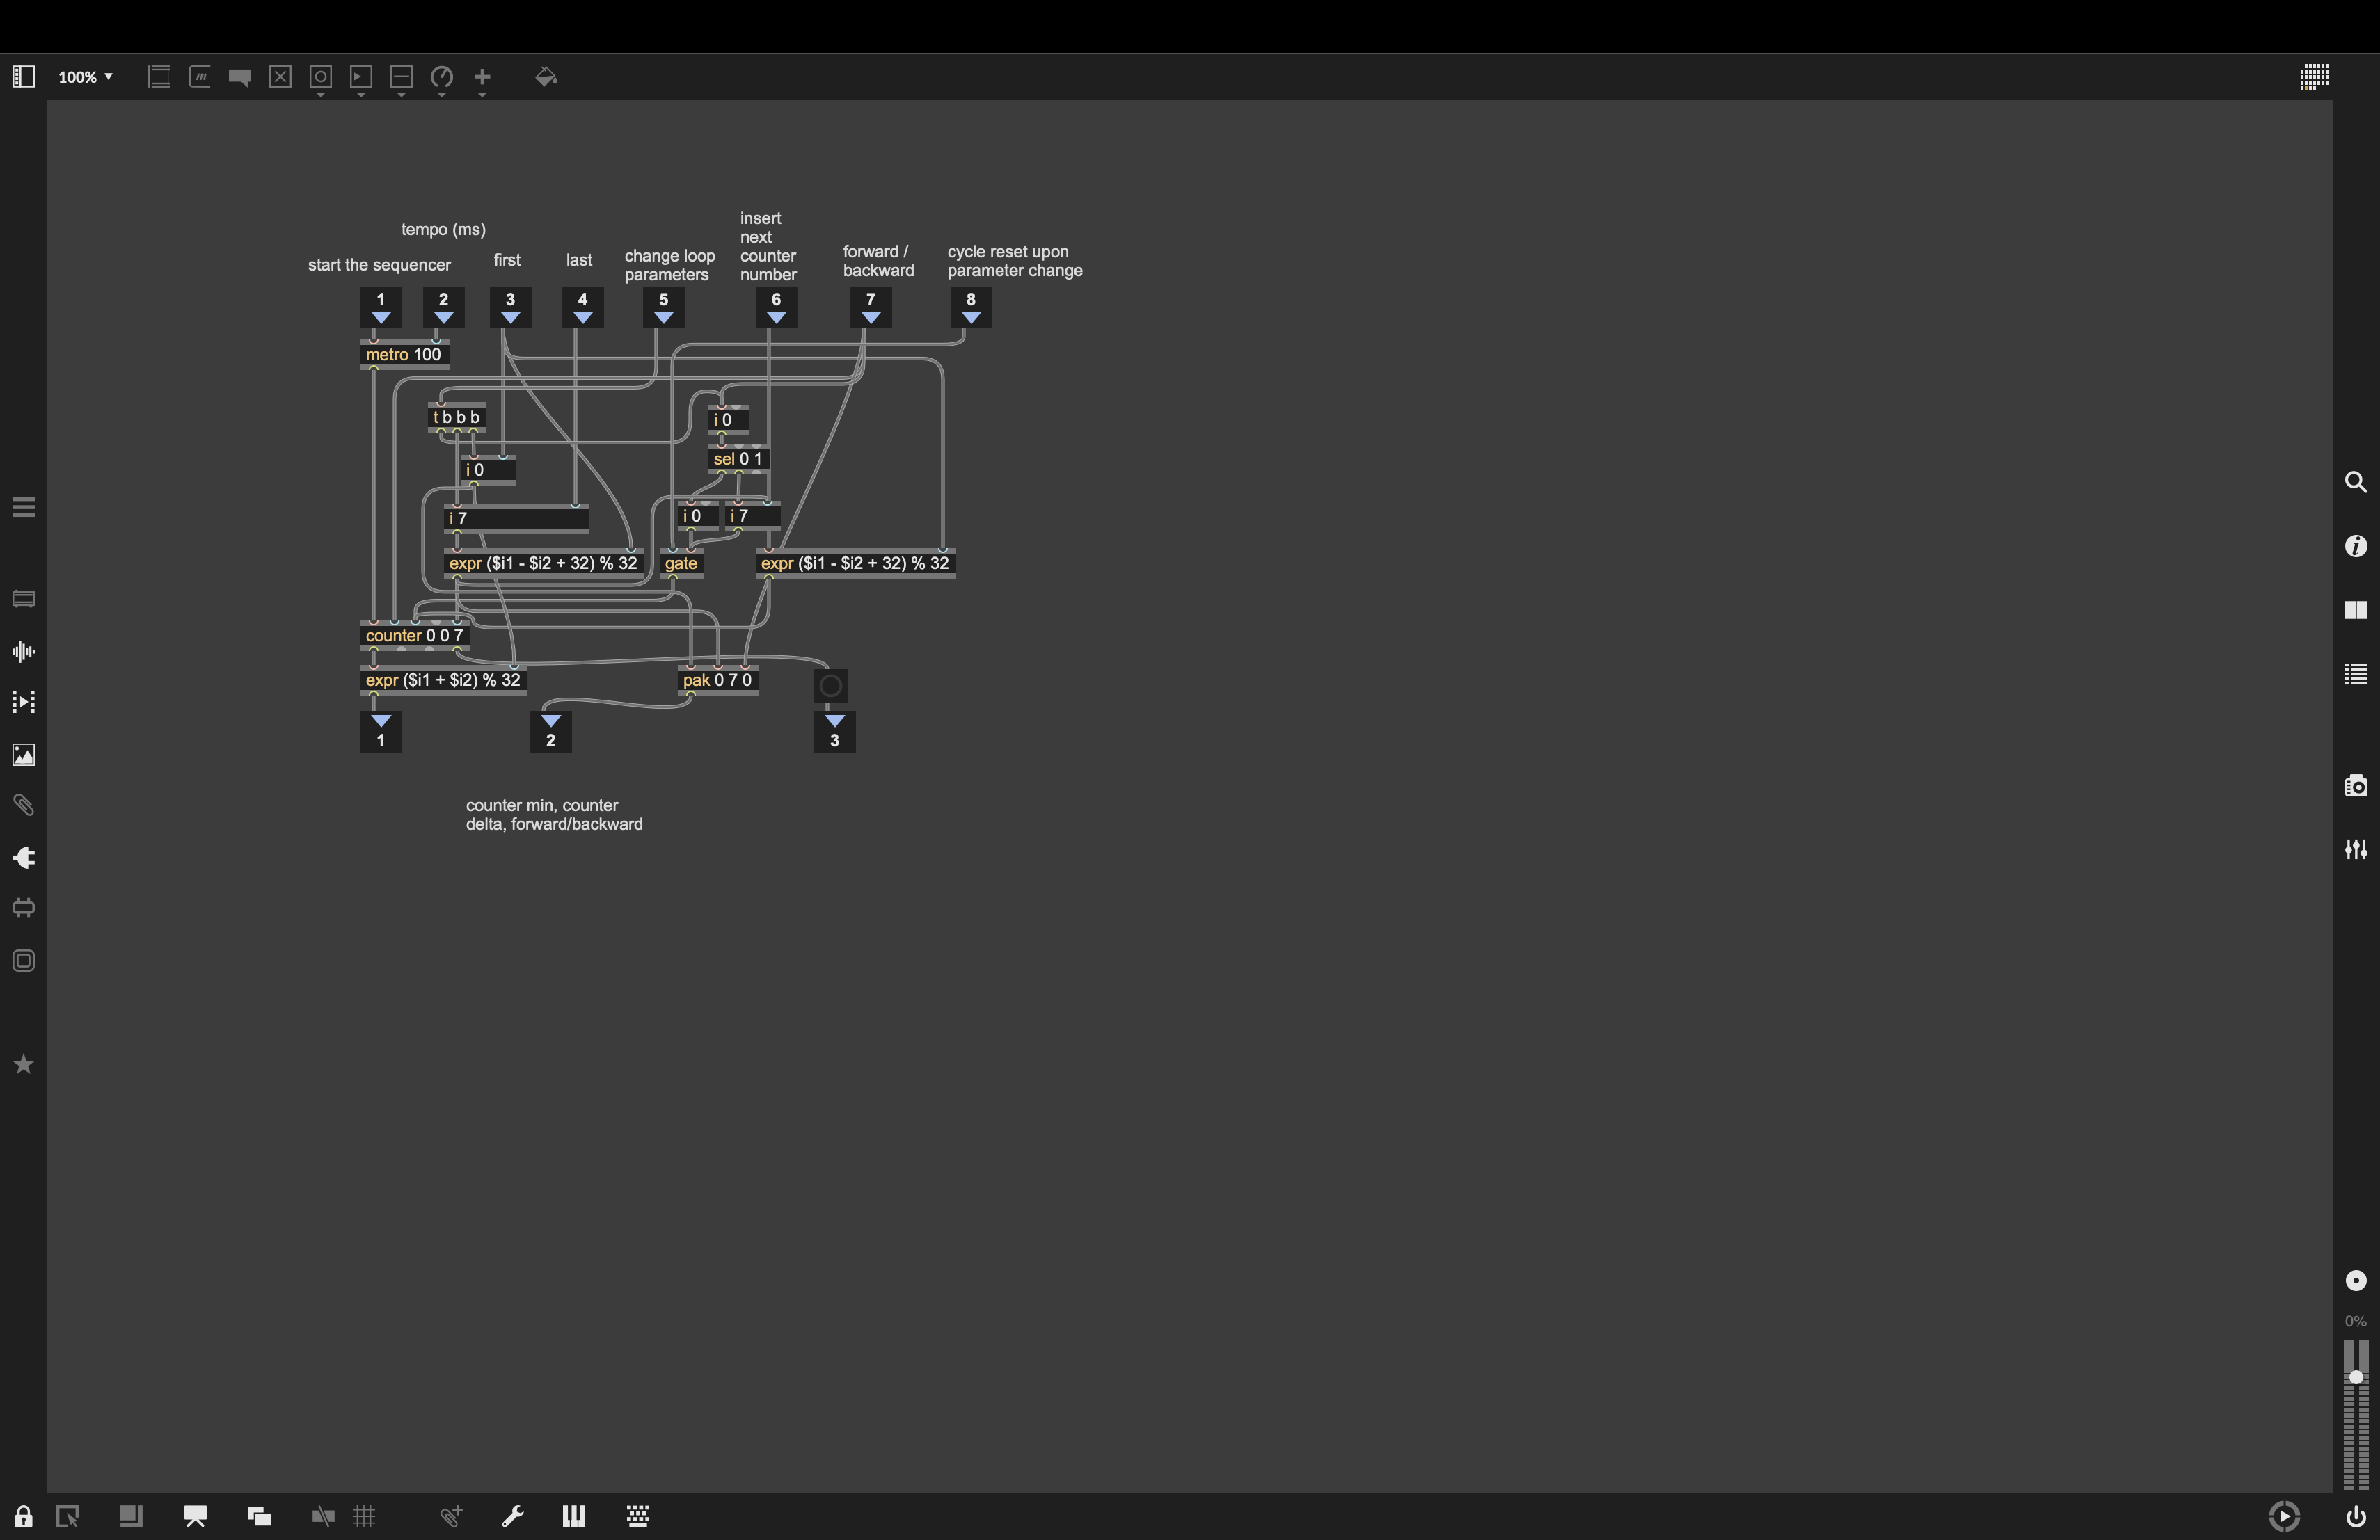Add a new object box from toolbar
Screen dimensions: 2380x1540
[159, 77]
